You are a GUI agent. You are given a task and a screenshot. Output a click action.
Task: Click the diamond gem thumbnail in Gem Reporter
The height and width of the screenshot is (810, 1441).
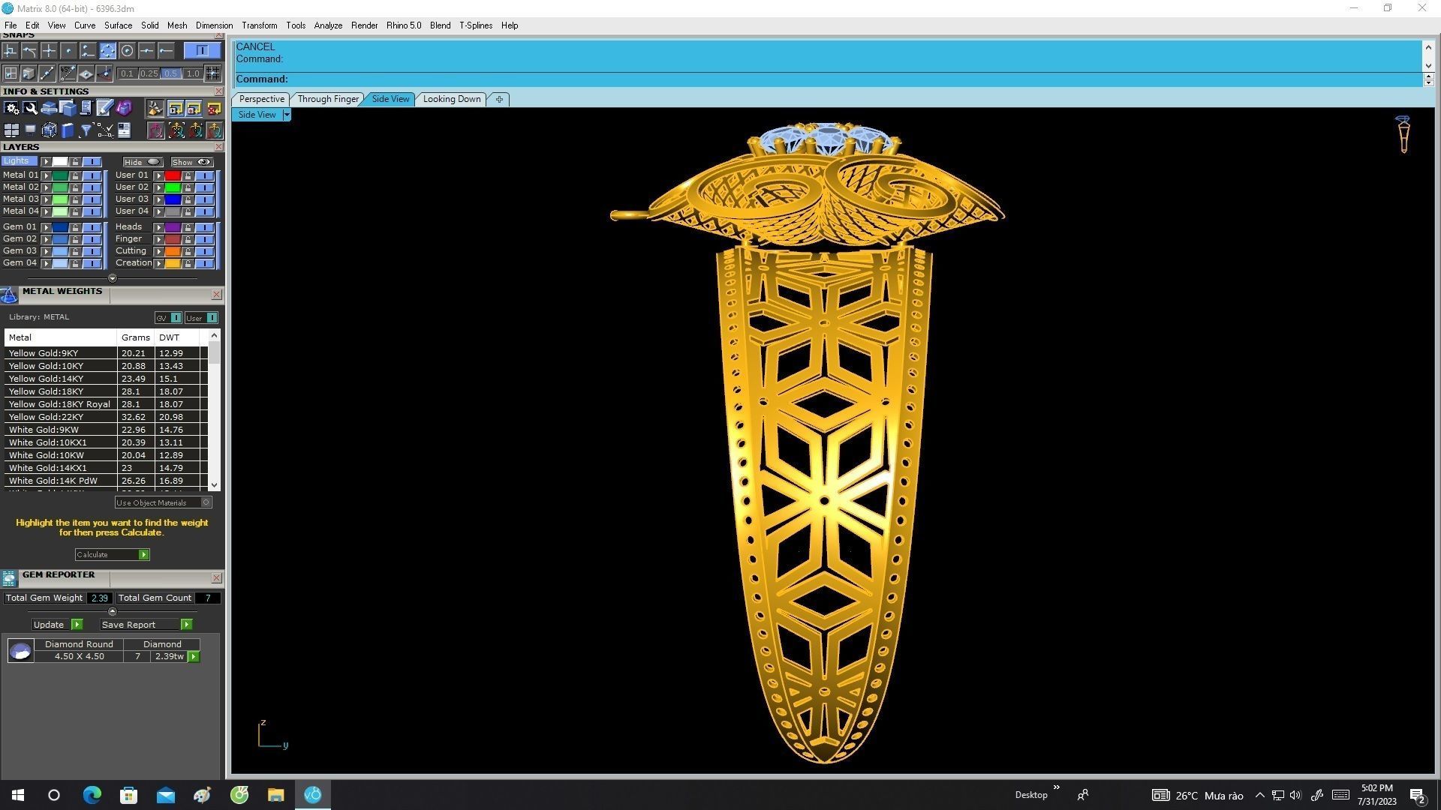tap(20, 650)
